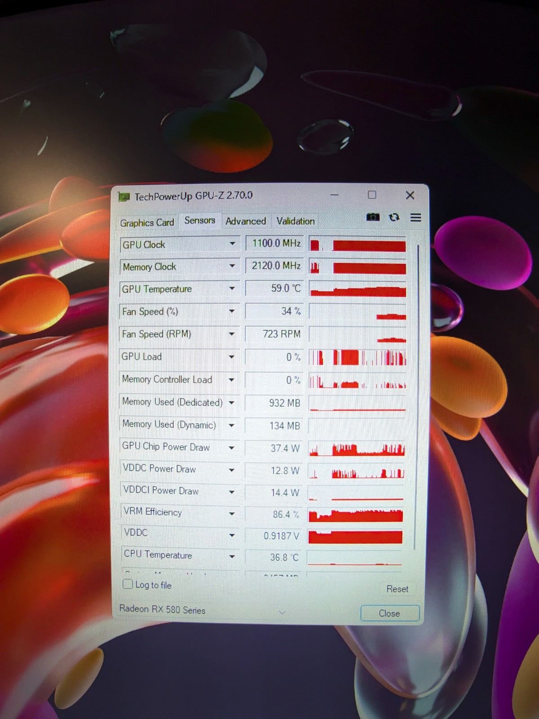Open the Fan Speed (%) dropdown
Viewport: 539px width, 719px height.
click(232, 311)
